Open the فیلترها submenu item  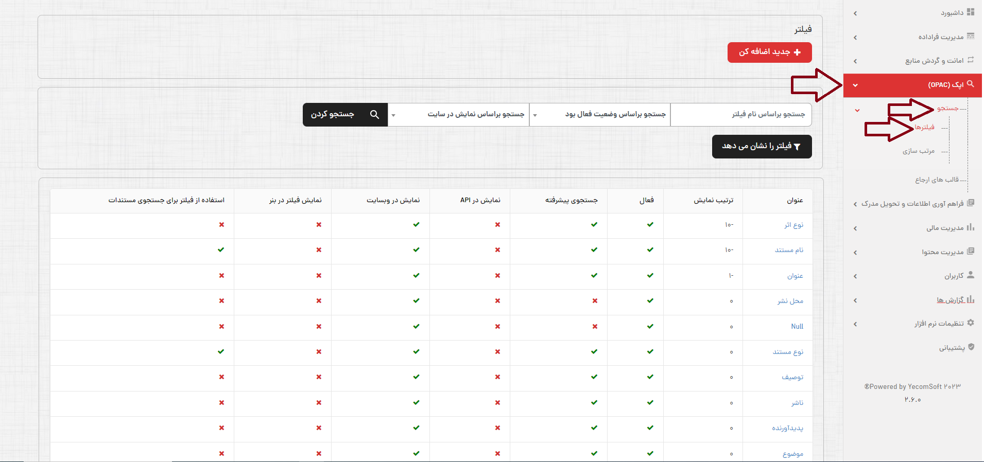[x=925, y=127]
